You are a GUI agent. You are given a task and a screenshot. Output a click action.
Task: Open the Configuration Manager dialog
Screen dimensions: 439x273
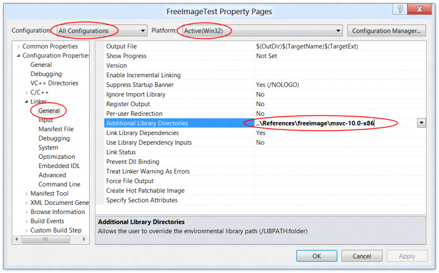(386, 31)
